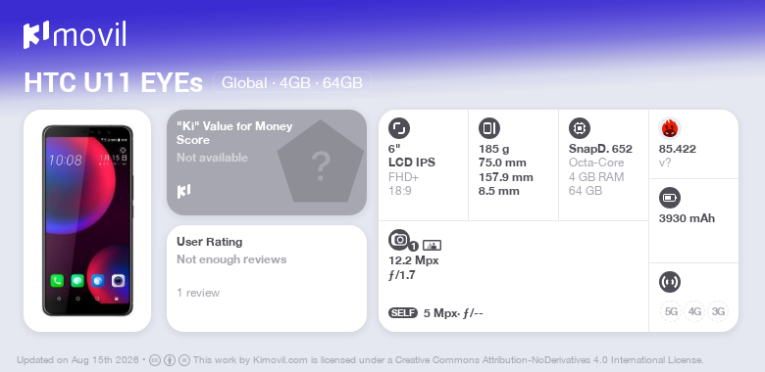This screenshot has height=372, width=765.
Task: Click the Kimovil.com license attribution text
Action: (x=448, y=360)
